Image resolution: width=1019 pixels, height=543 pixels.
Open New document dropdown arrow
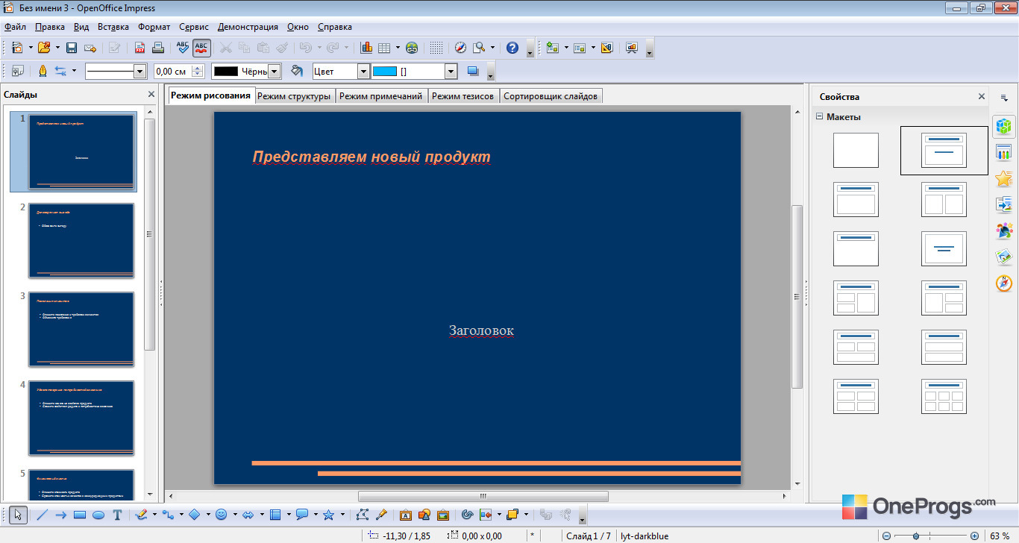[31, 48]
